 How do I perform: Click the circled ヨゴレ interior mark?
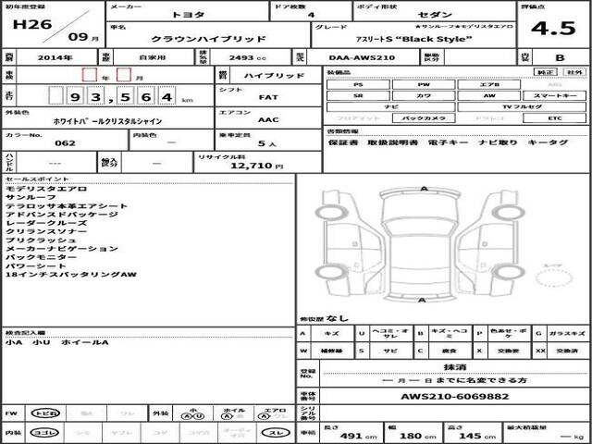(x=42, y=432)
